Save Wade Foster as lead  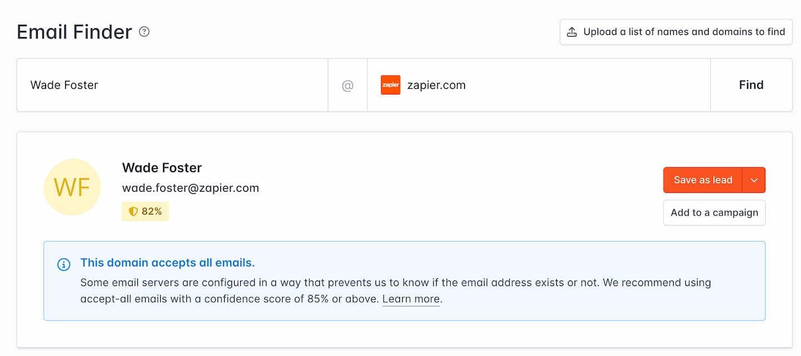click(x=703, y=180)
